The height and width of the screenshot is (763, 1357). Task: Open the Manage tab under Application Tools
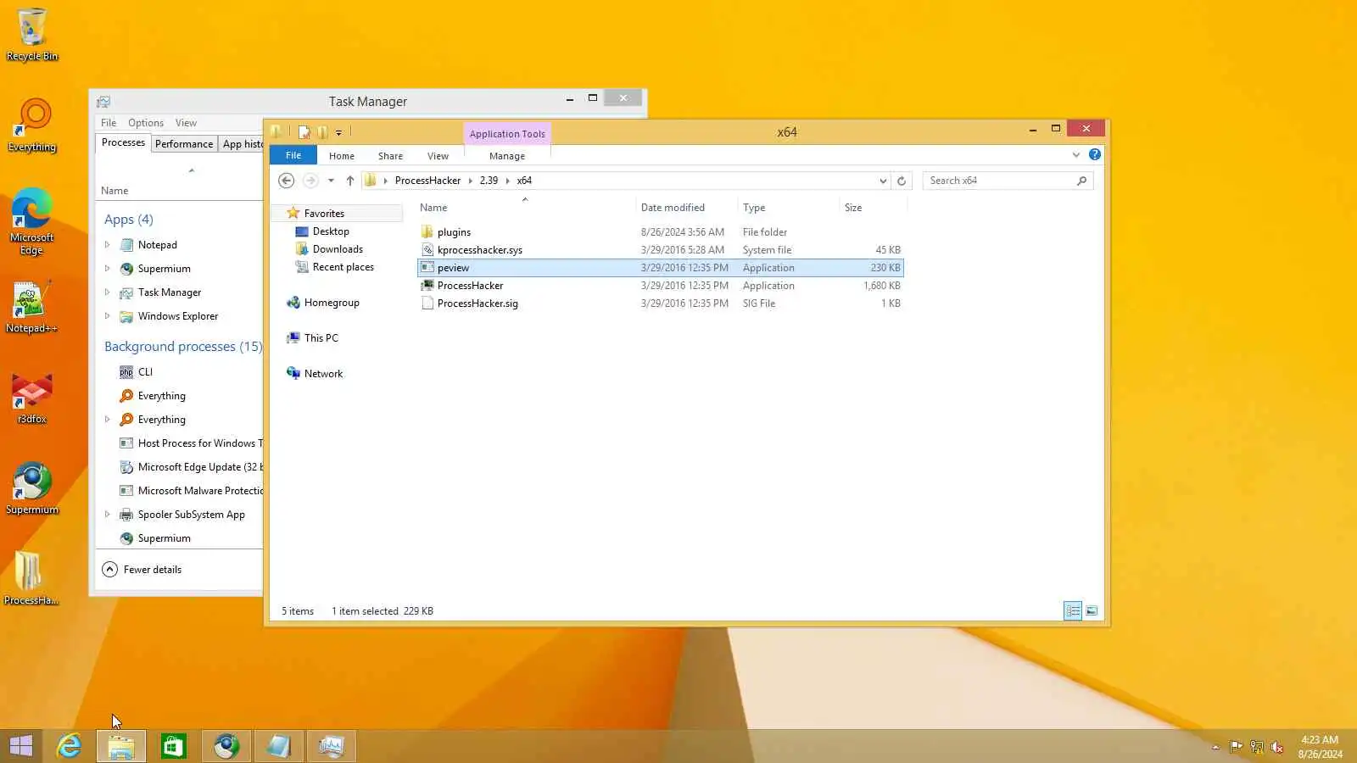(x=507, y=156)
